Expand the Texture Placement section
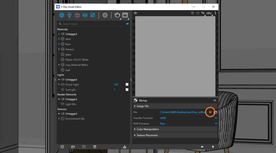 147,135
